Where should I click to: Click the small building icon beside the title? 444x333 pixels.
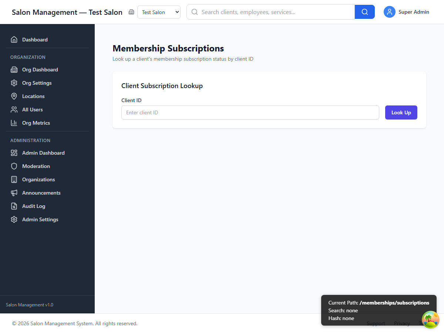click(x=131, y=12)
